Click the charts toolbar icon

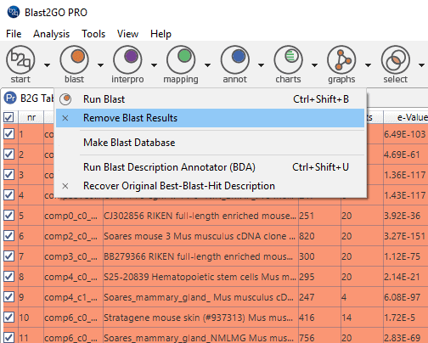tap(288, 60)
